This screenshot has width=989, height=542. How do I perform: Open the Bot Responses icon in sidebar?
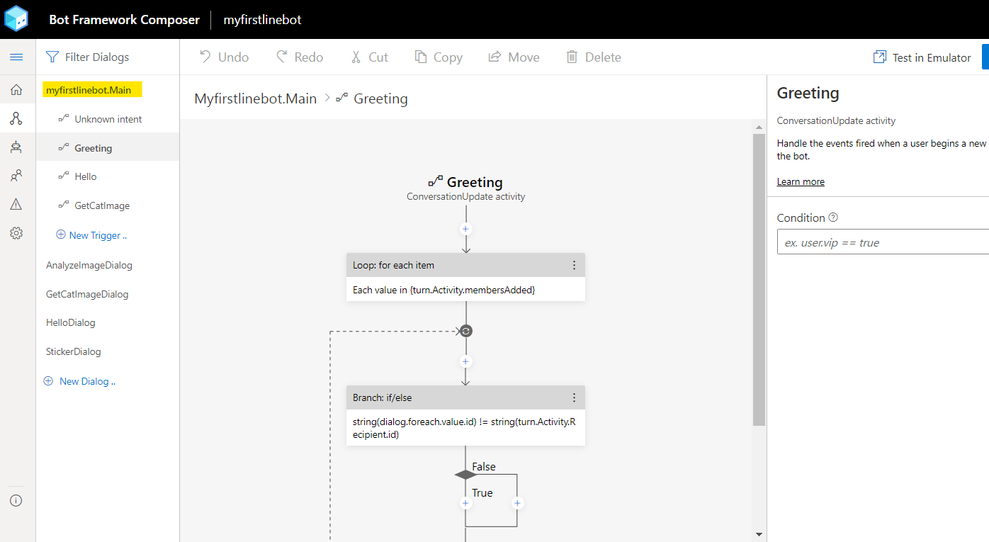click(16, 147)
